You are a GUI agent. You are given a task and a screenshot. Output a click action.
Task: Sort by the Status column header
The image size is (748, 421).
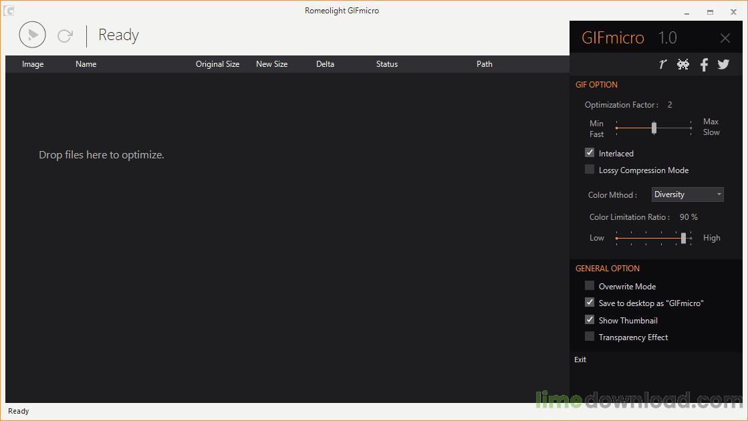pyautogui.click(x=387, y=64)
